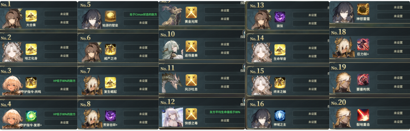Image resolution: width=410 pixels, height=131 pixels.
Task: Select the purple 拨弦 skill icon in No.13
Action: (280, 17)
